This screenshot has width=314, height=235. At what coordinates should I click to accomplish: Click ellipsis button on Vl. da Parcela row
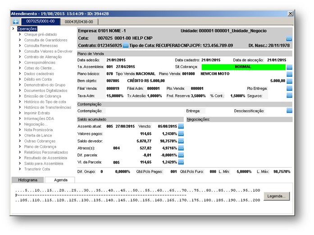(x=181, y=162)
